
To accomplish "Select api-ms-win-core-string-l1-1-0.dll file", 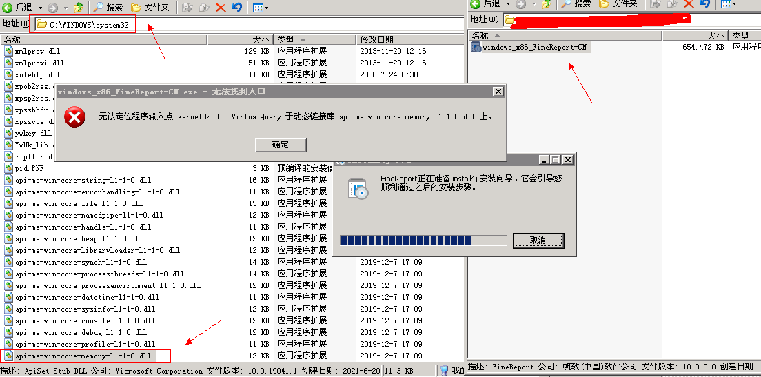I will point(83,180).
